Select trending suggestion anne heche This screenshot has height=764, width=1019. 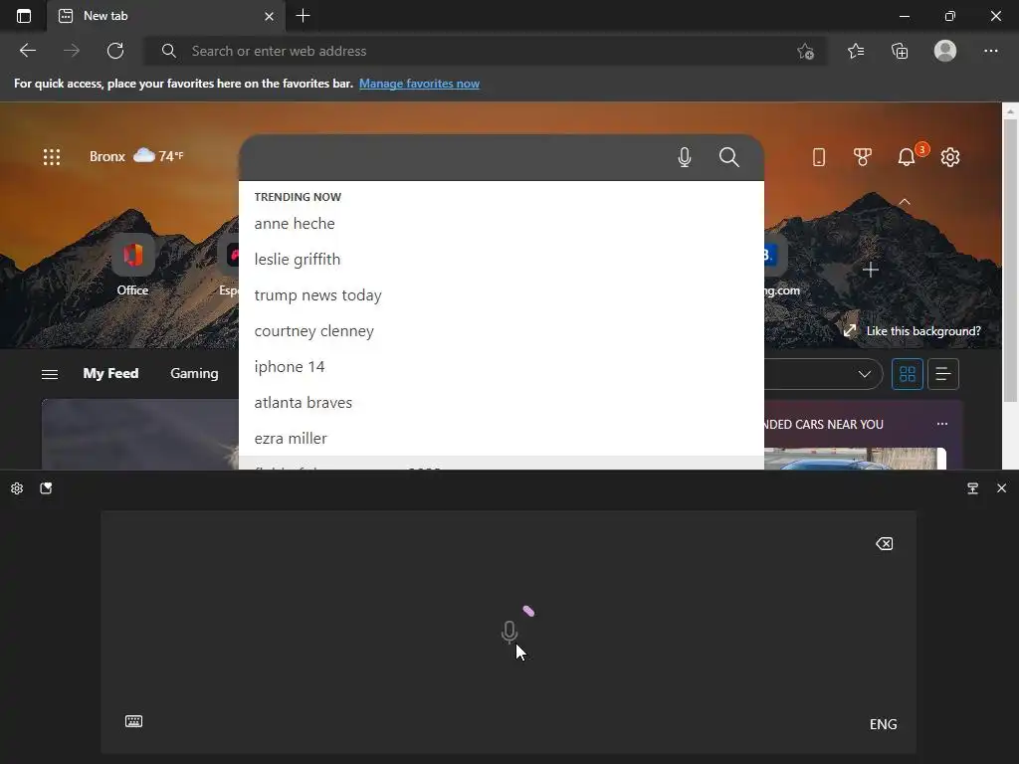[502, 224]
